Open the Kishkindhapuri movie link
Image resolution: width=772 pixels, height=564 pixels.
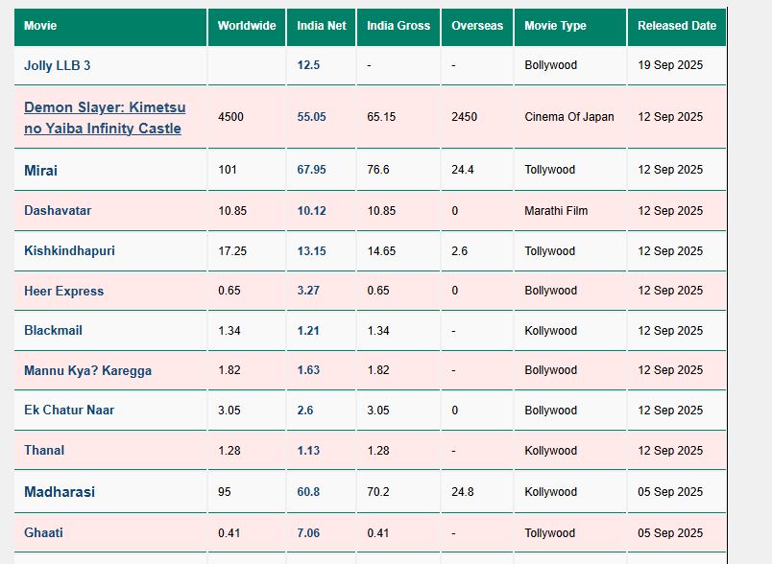coord(69,250)
